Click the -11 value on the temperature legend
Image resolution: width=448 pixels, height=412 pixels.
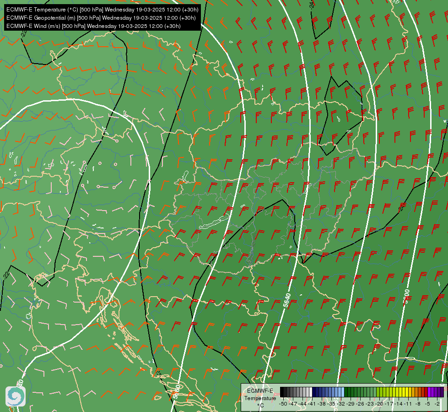pos(408,404)
